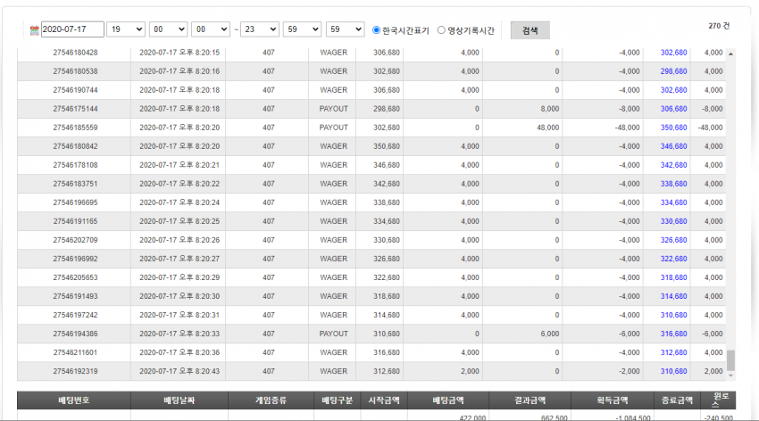
Task: Expand the start minute dropdown after 19
Action: point(168,29)
